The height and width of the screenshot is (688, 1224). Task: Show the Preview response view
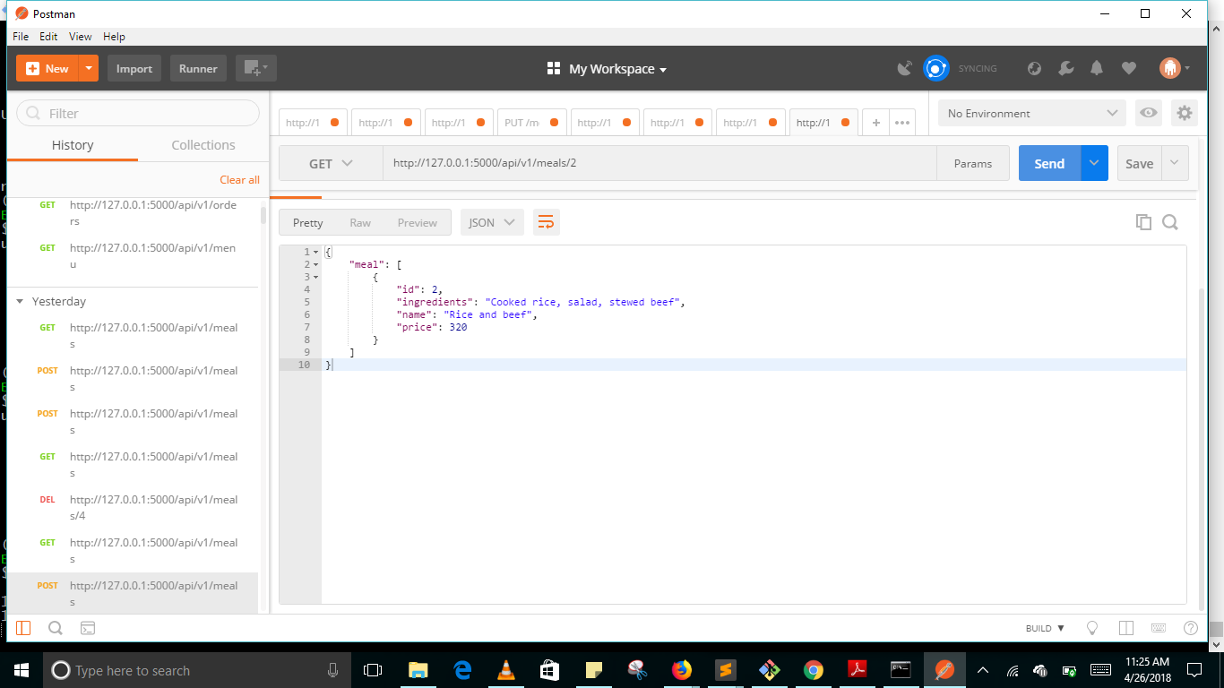tap(418, 222)
